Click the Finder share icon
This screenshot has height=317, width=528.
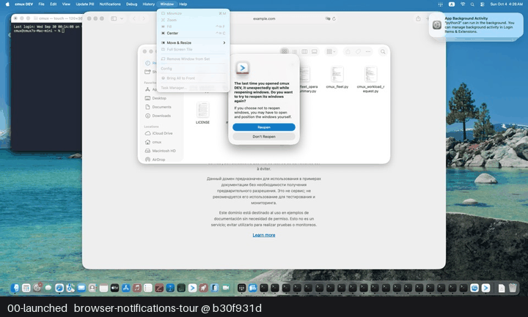point(348,51)
